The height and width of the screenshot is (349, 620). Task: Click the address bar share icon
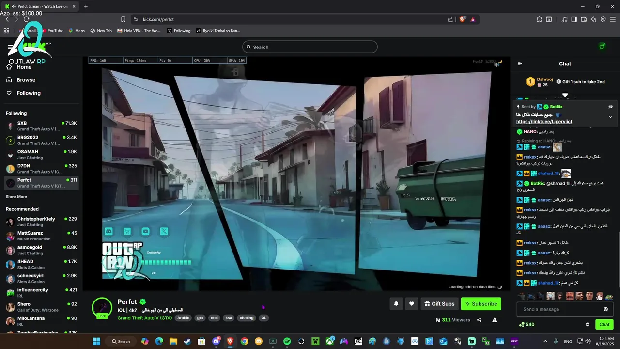[x=450, y=19]
